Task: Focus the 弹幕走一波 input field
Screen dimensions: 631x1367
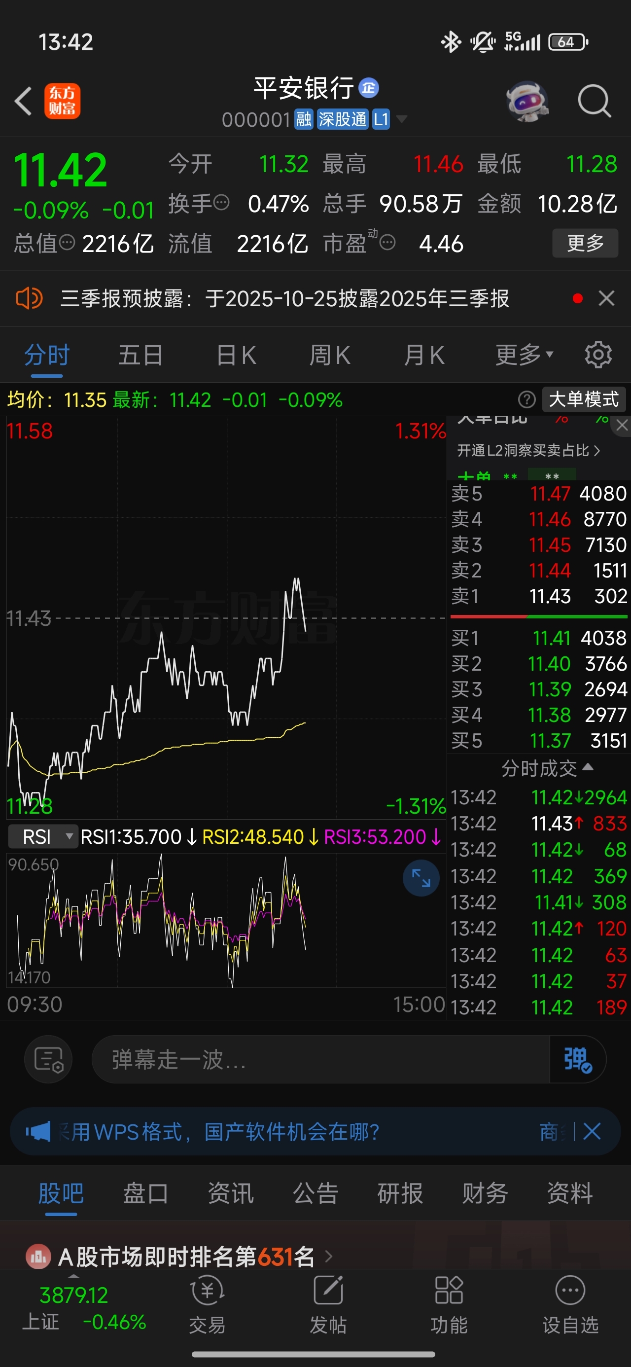Action: [320, 1059]
